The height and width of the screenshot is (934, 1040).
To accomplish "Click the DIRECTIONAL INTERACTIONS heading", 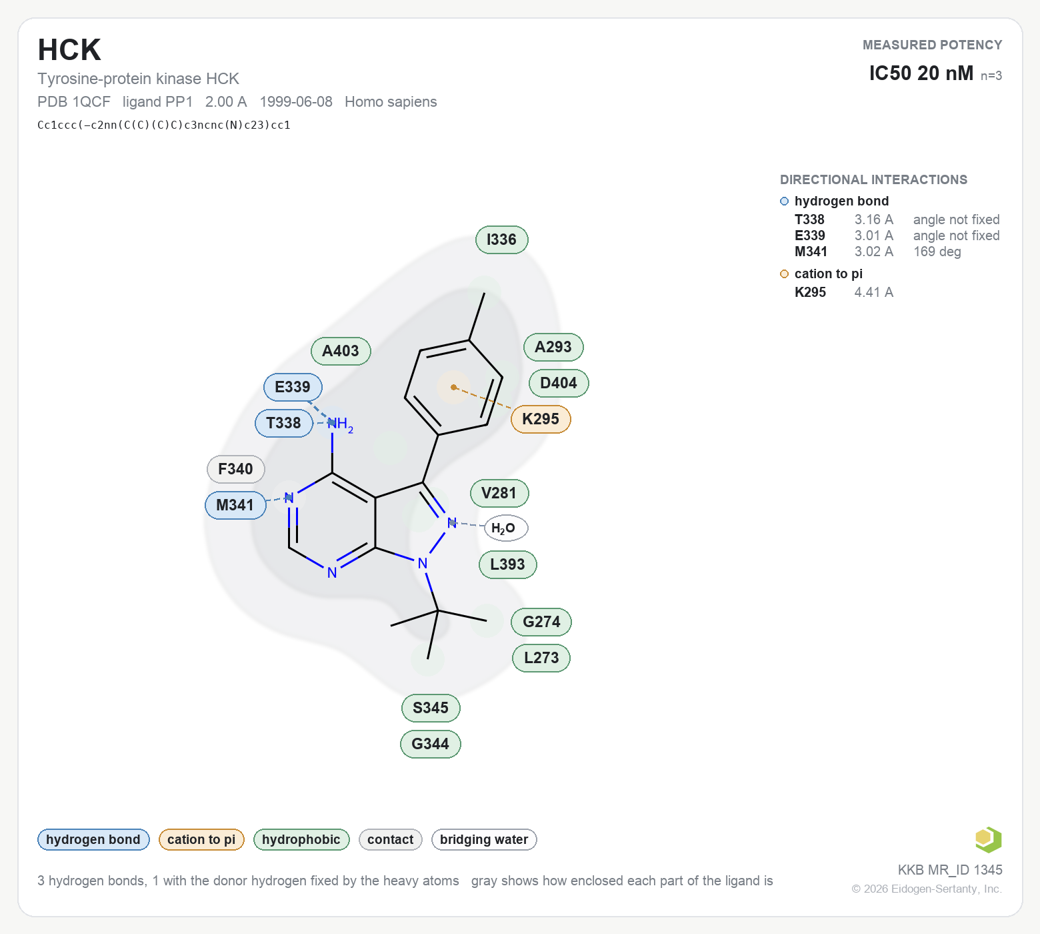I will click(873, 179).
